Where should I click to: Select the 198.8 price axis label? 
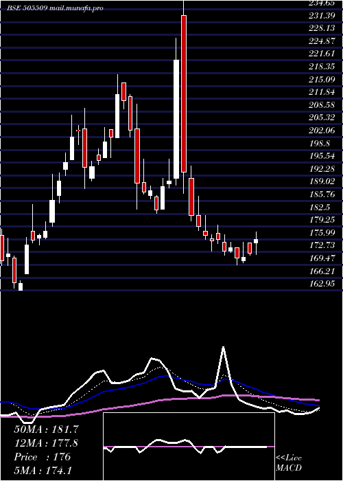coord(320,143)
